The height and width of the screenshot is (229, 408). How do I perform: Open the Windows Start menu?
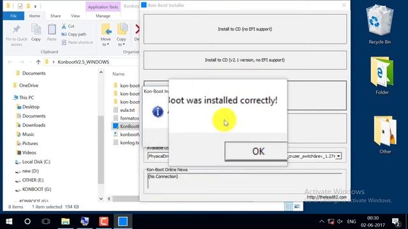pos(9,221)
